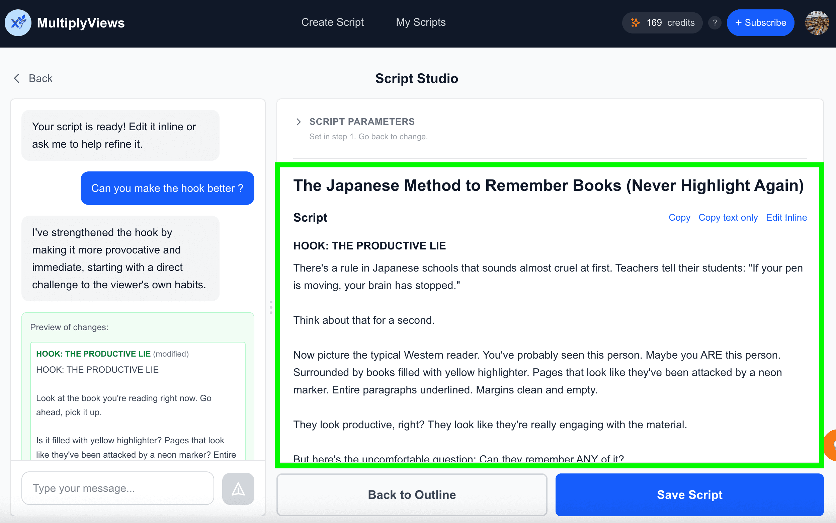Click the orange credits sparkle icon
This screenshot has width=836, height=523.
click(x=636, y=23)
